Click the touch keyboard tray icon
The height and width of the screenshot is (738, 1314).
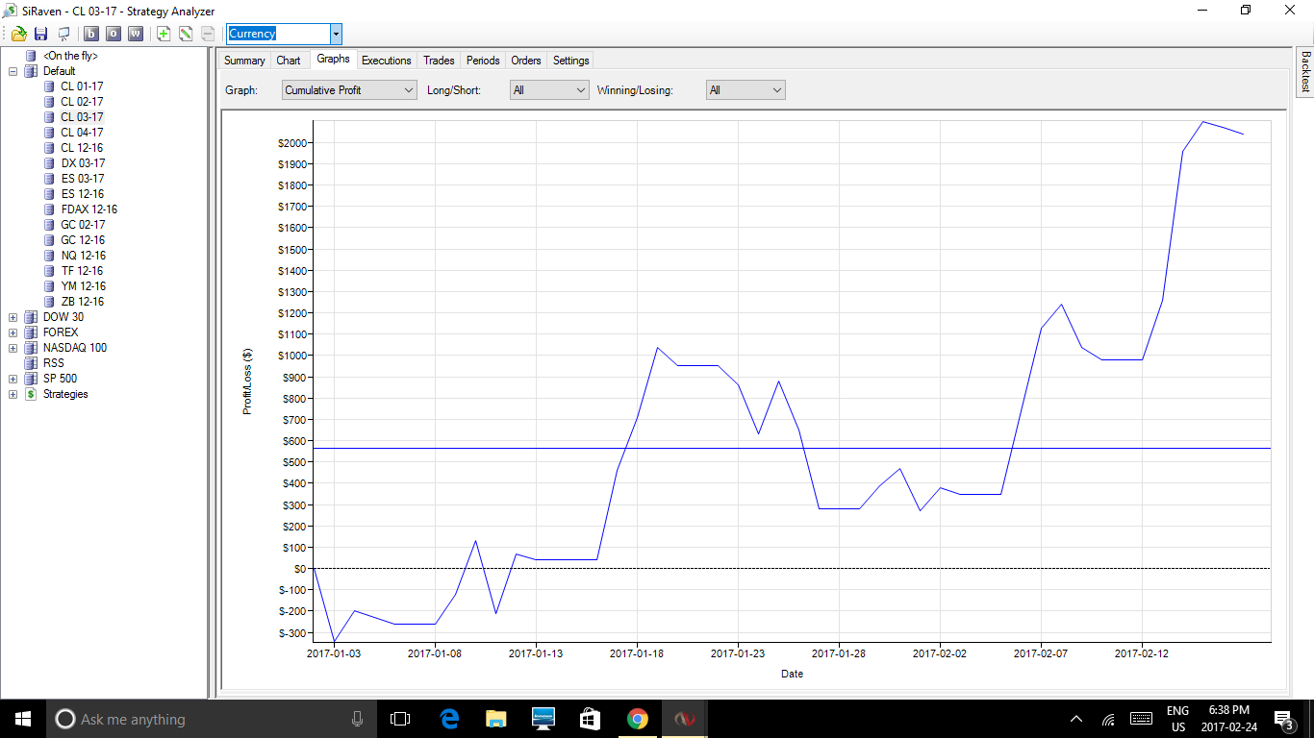(1142, 719)
